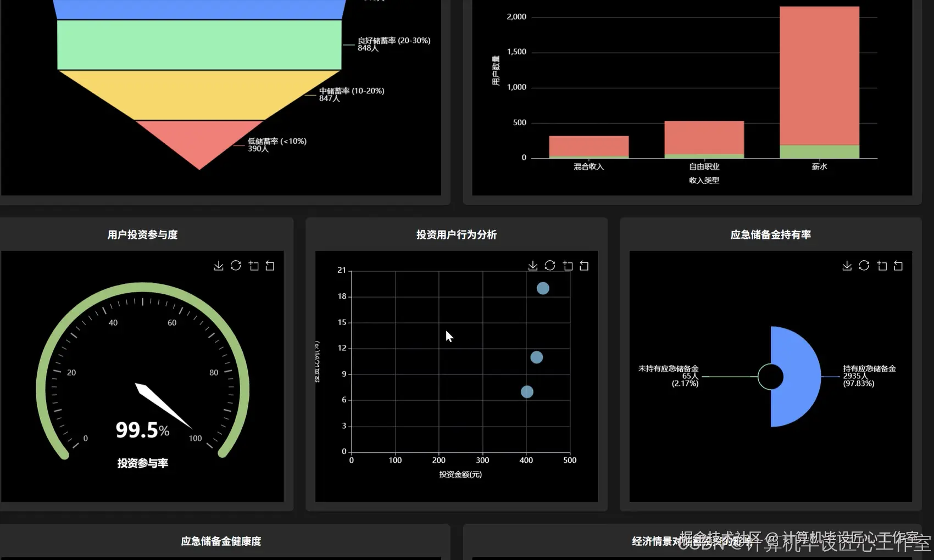This screenshot has height=560, width=934.
Task: Click the topmost scatter point near value 19
Action: [x=543, y=288]
